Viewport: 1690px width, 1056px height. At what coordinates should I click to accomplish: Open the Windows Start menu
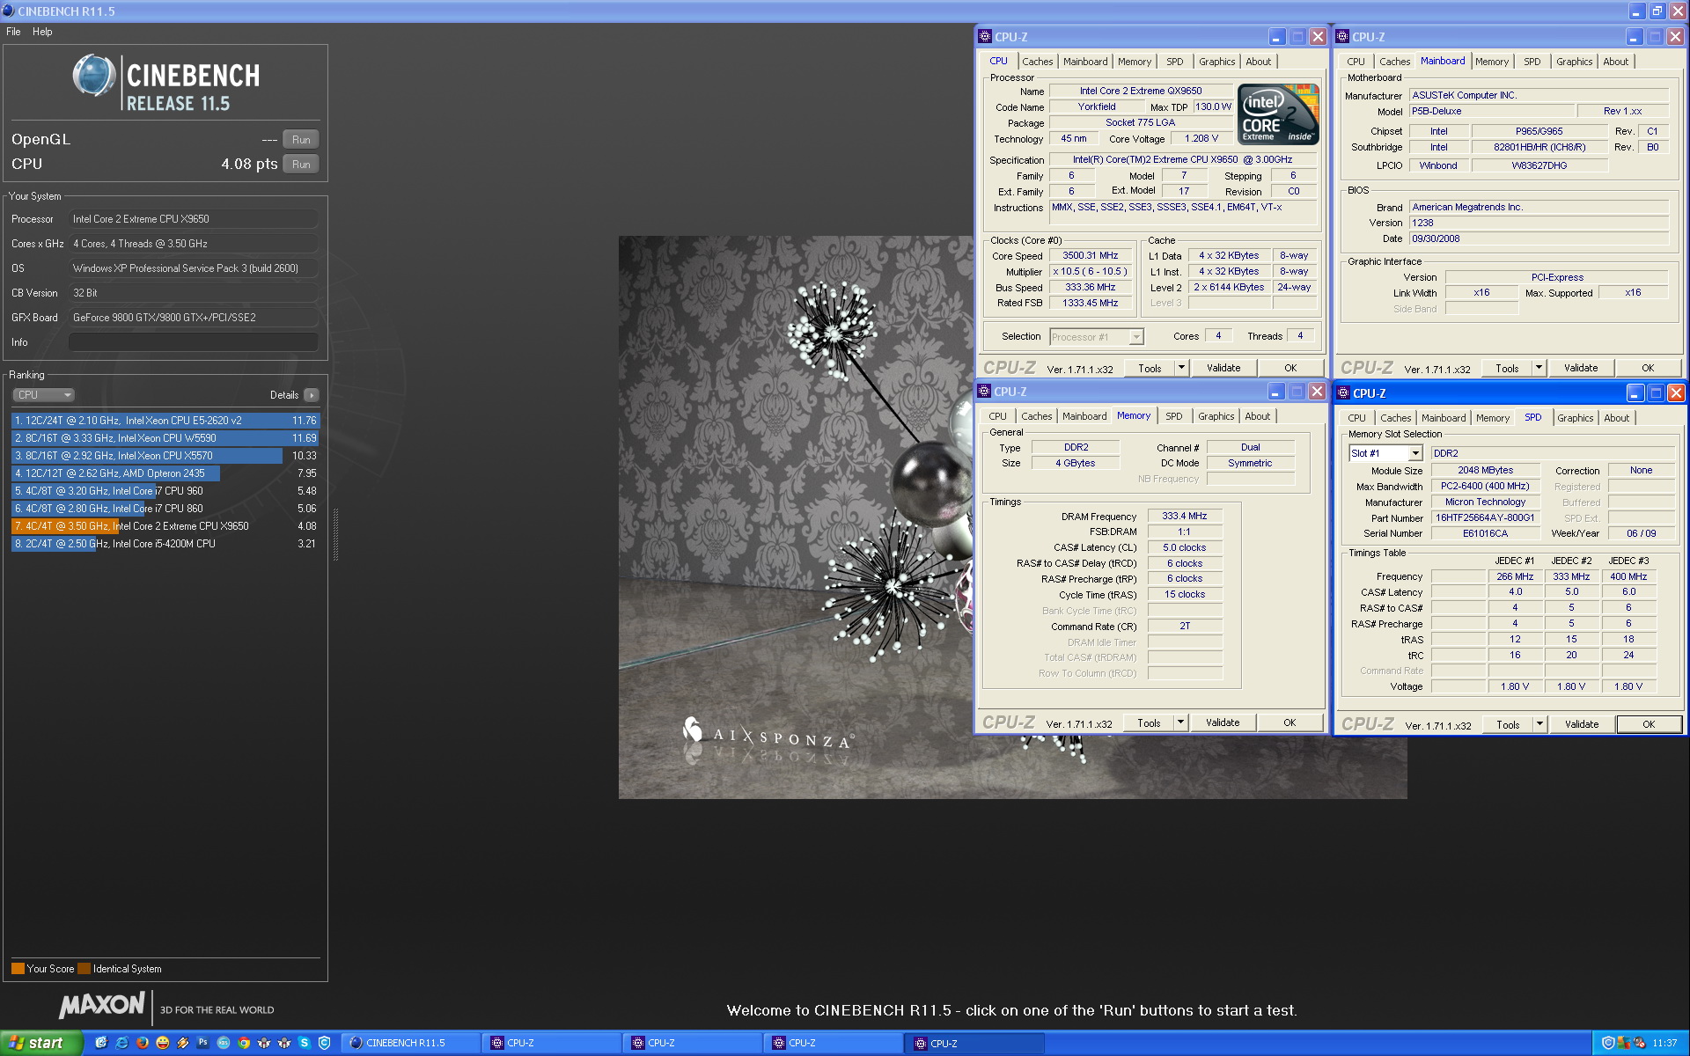coord(41,1043)
